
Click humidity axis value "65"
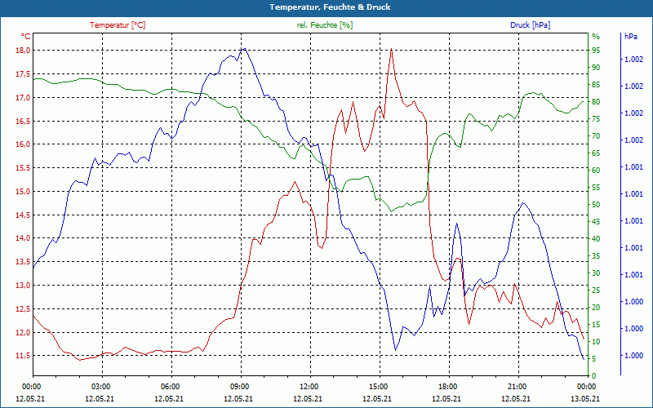pyautogui.click(x=596, y=153)
